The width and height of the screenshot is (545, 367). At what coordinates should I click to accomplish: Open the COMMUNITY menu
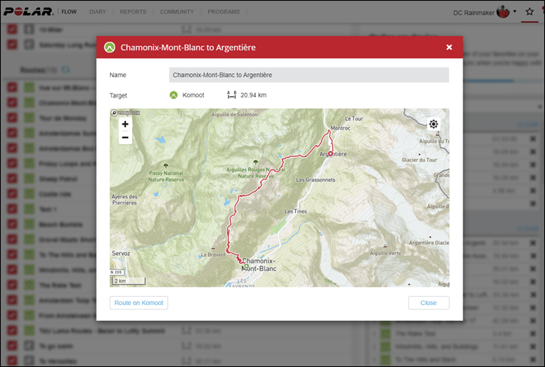[177, 11]
